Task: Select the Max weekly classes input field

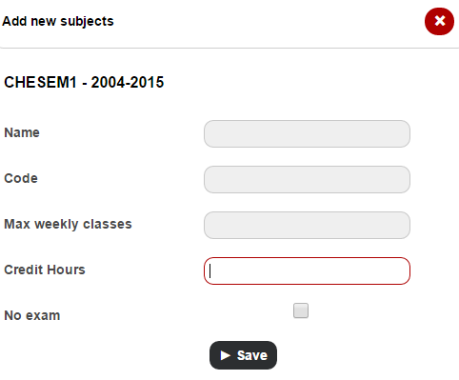Action: [307, 225]
